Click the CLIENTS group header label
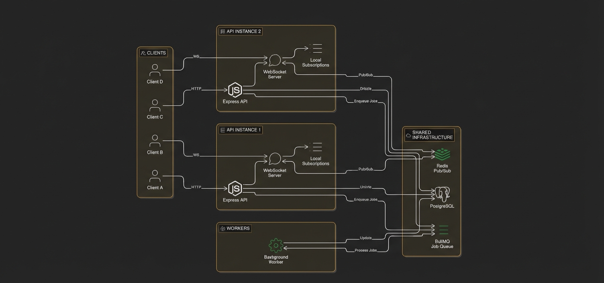Image resolution: width=604 pixels, height=283 pixels. (x=153, y=53)
